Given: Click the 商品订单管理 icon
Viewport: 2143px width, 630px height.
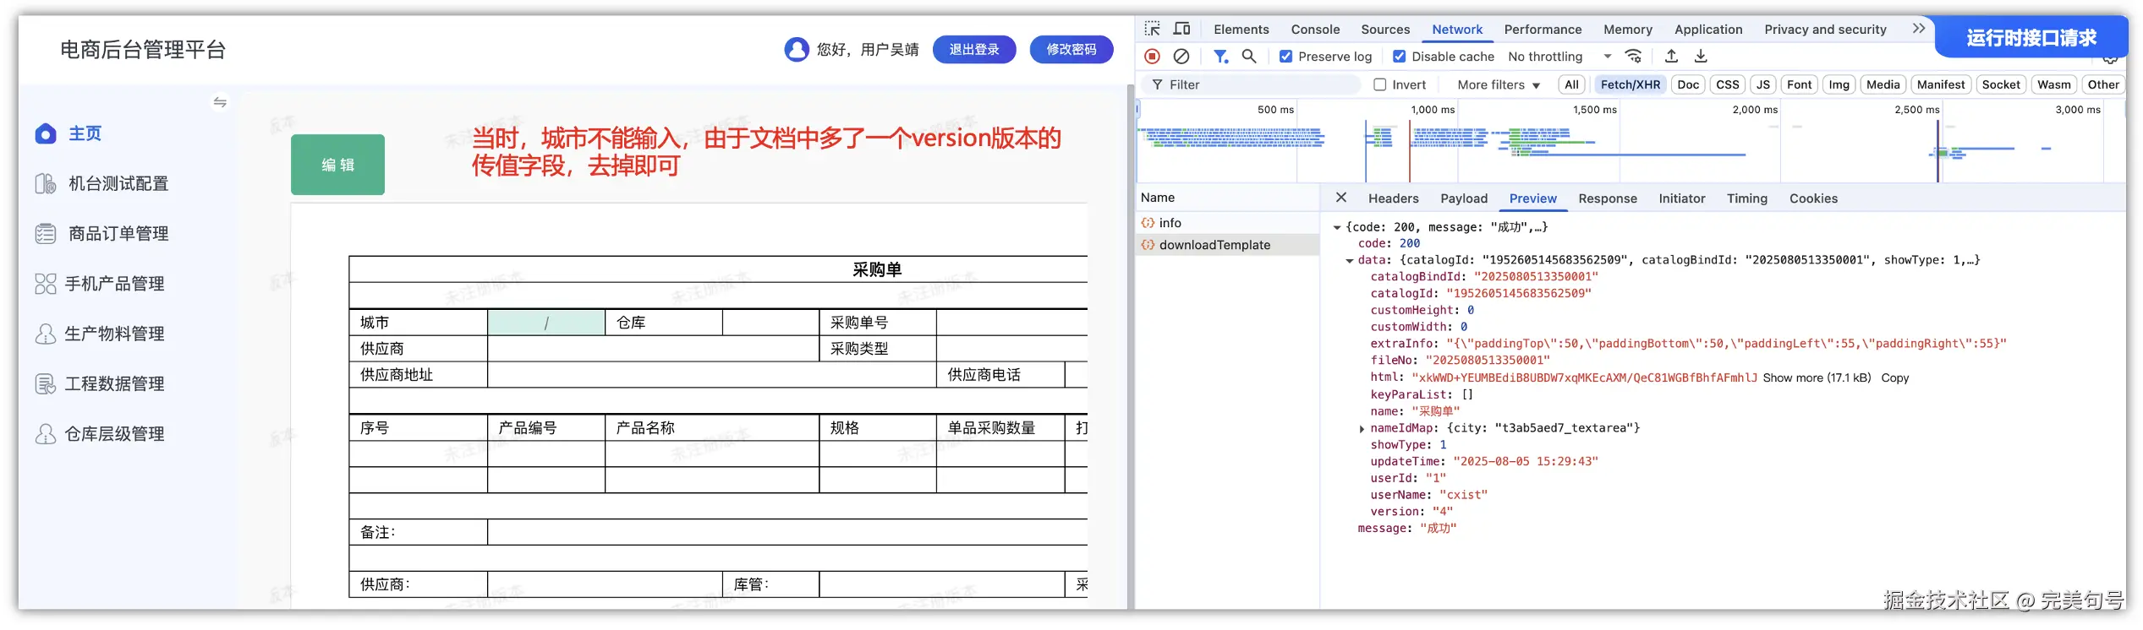Looking at the screenshot, I should [x=46, y=234].
